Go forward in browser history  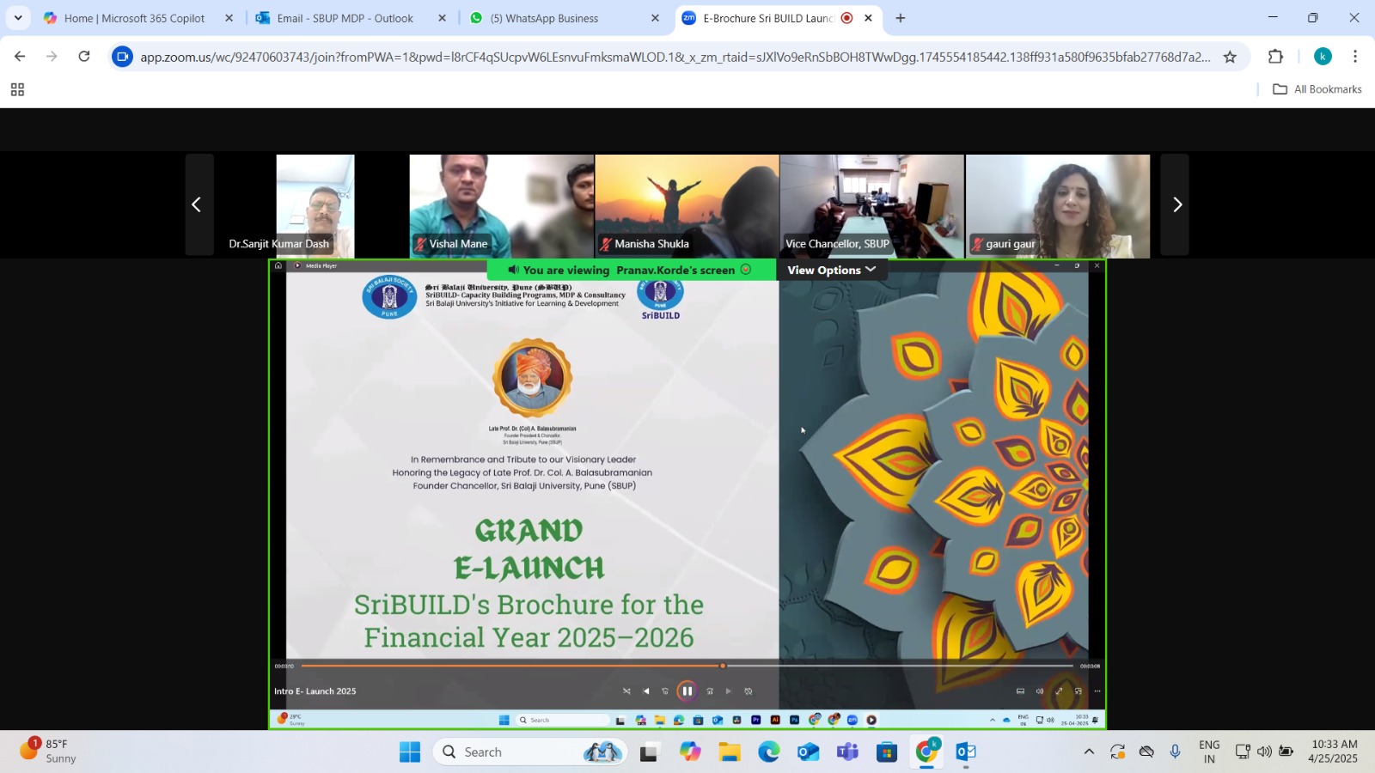tap(52, 57)
